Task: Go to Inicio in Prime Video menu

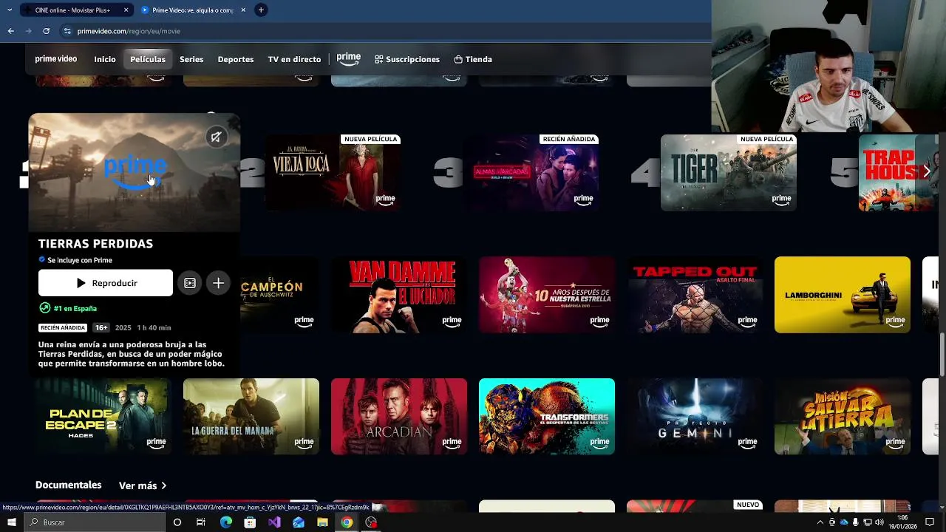Action: tap(105, 59)
